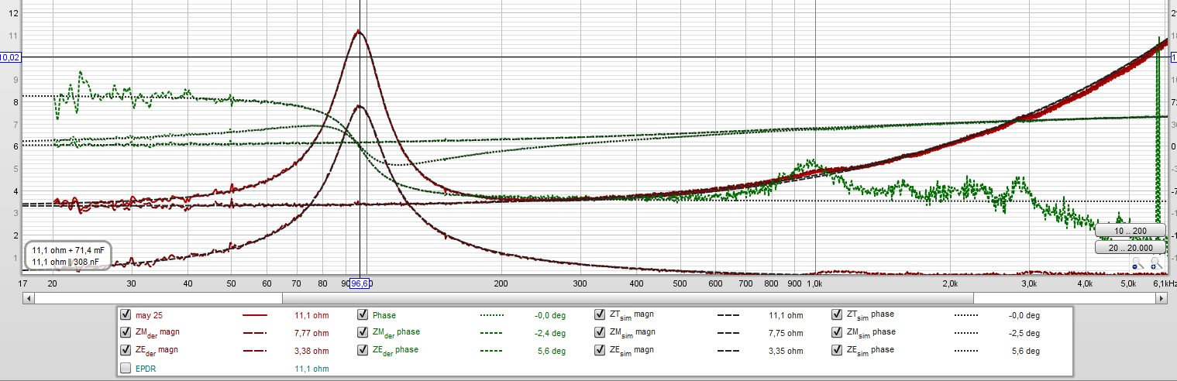The height and width of the screenshot is (381, 1177).
Task: Uncheck the 'may 25' trace checkbox
Action: [x=126, y=316]
